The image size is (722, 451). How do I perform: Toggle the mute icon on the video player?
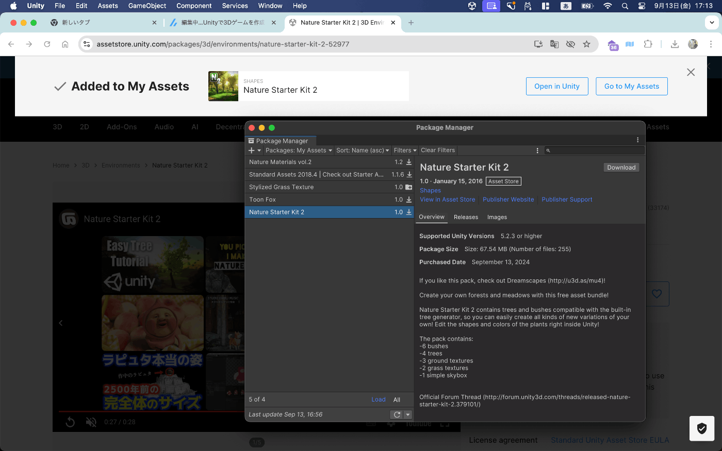pyautogui.click(x=91, y=422)
